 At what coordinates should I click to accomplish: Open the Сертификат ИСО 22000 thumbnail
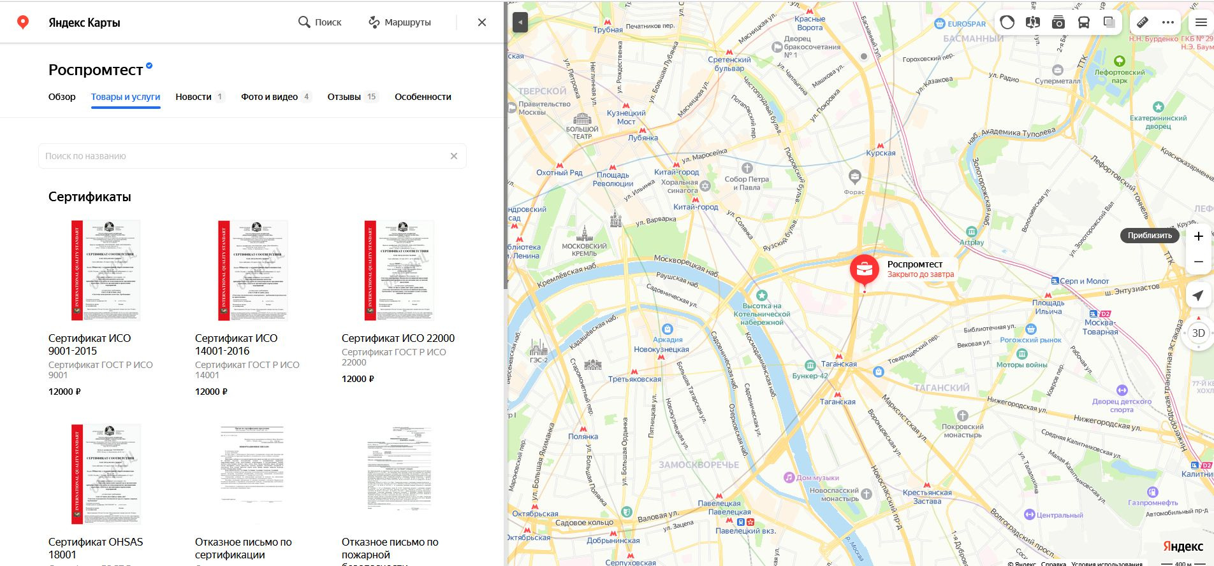pyautogui.click(x=399, y=271)
